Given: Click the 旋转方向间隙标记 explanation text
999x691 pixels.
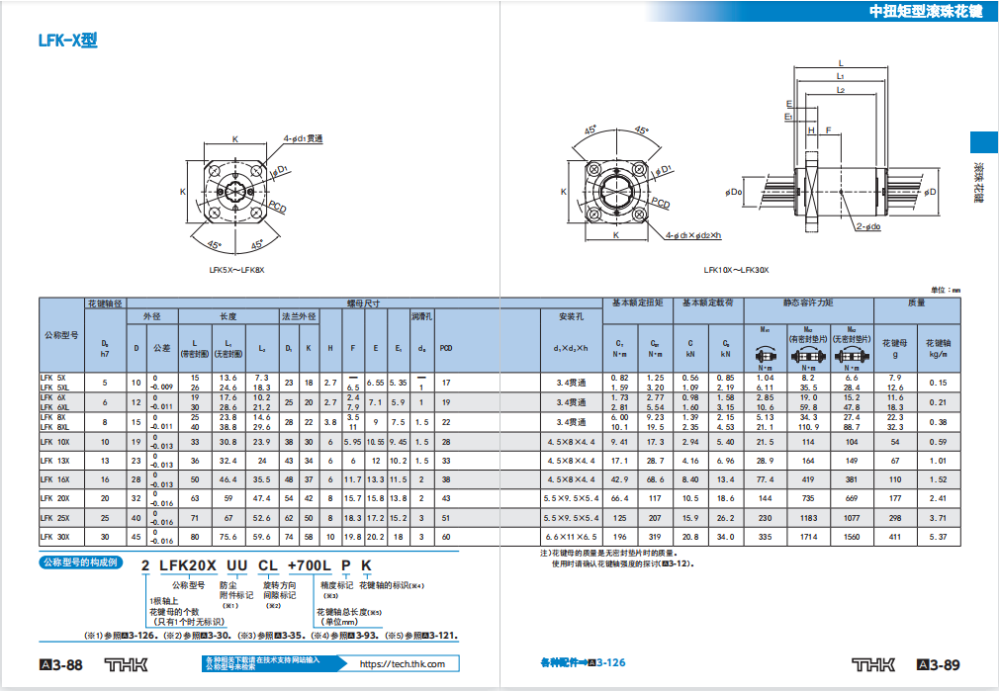Looking at the screenshot, I should pyautogui.click(x=279, y=590).
